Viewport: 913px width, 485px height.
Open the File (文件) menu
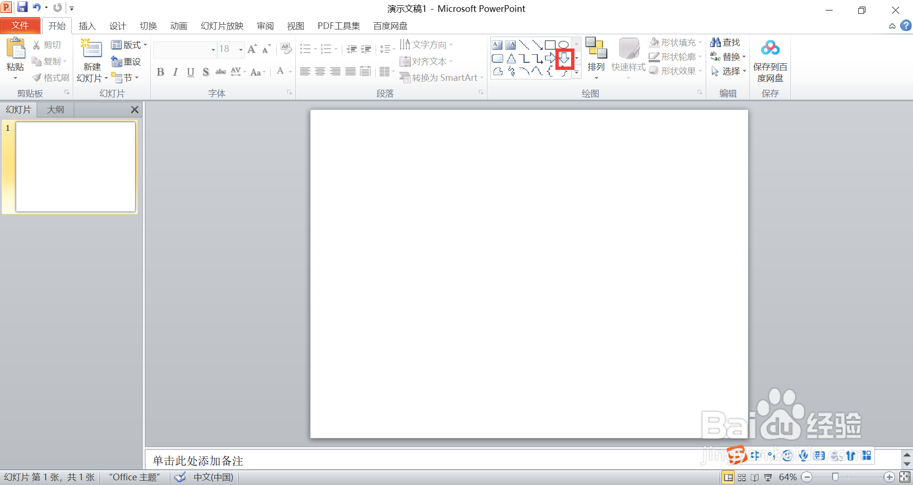20,26
